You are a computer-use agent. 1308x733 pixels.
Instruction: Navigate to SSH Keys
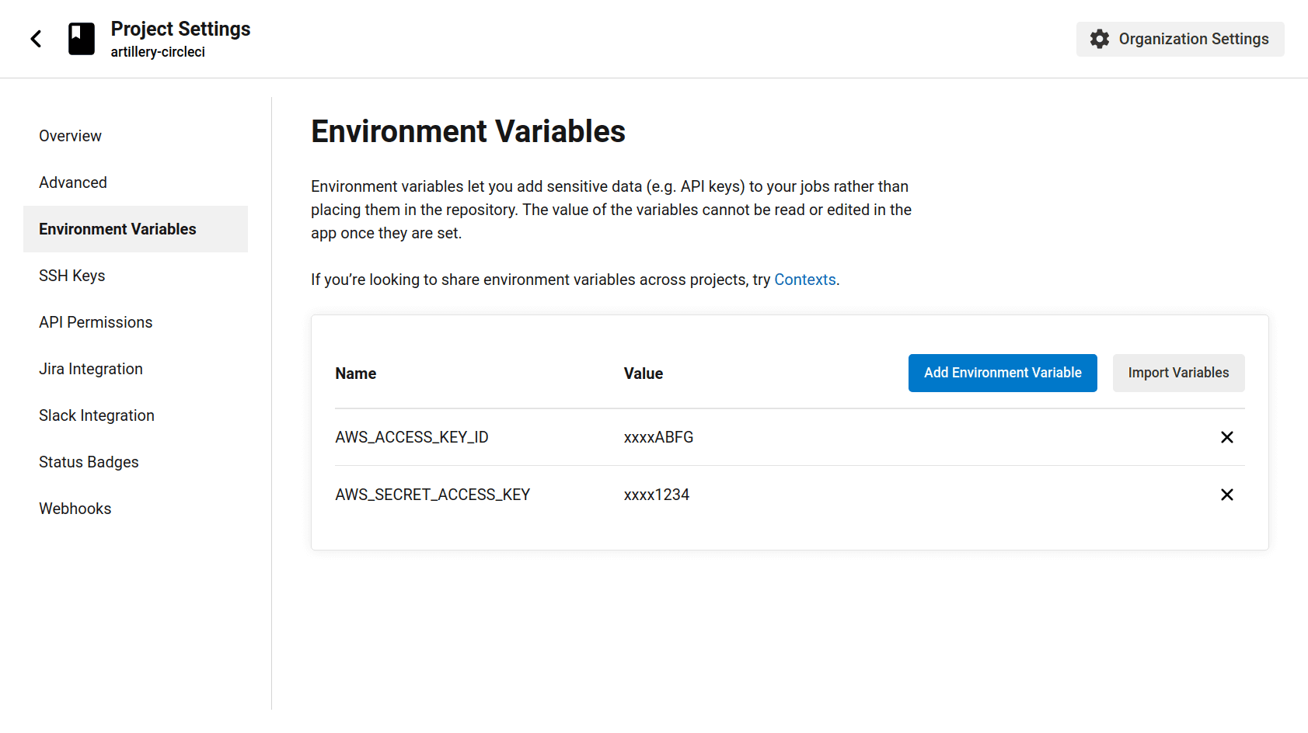pos(72,275)
